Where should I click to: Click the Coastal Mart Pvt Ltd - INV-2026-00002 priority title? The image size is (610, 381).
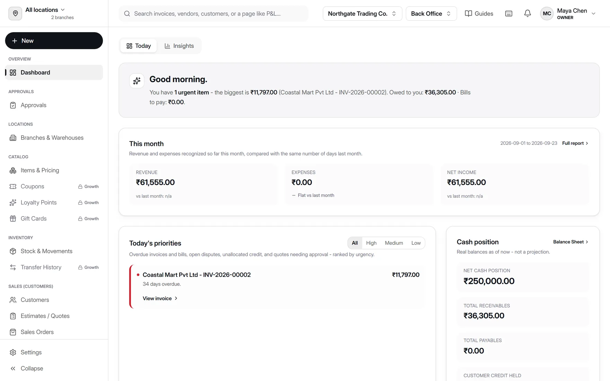pos(197,275)
